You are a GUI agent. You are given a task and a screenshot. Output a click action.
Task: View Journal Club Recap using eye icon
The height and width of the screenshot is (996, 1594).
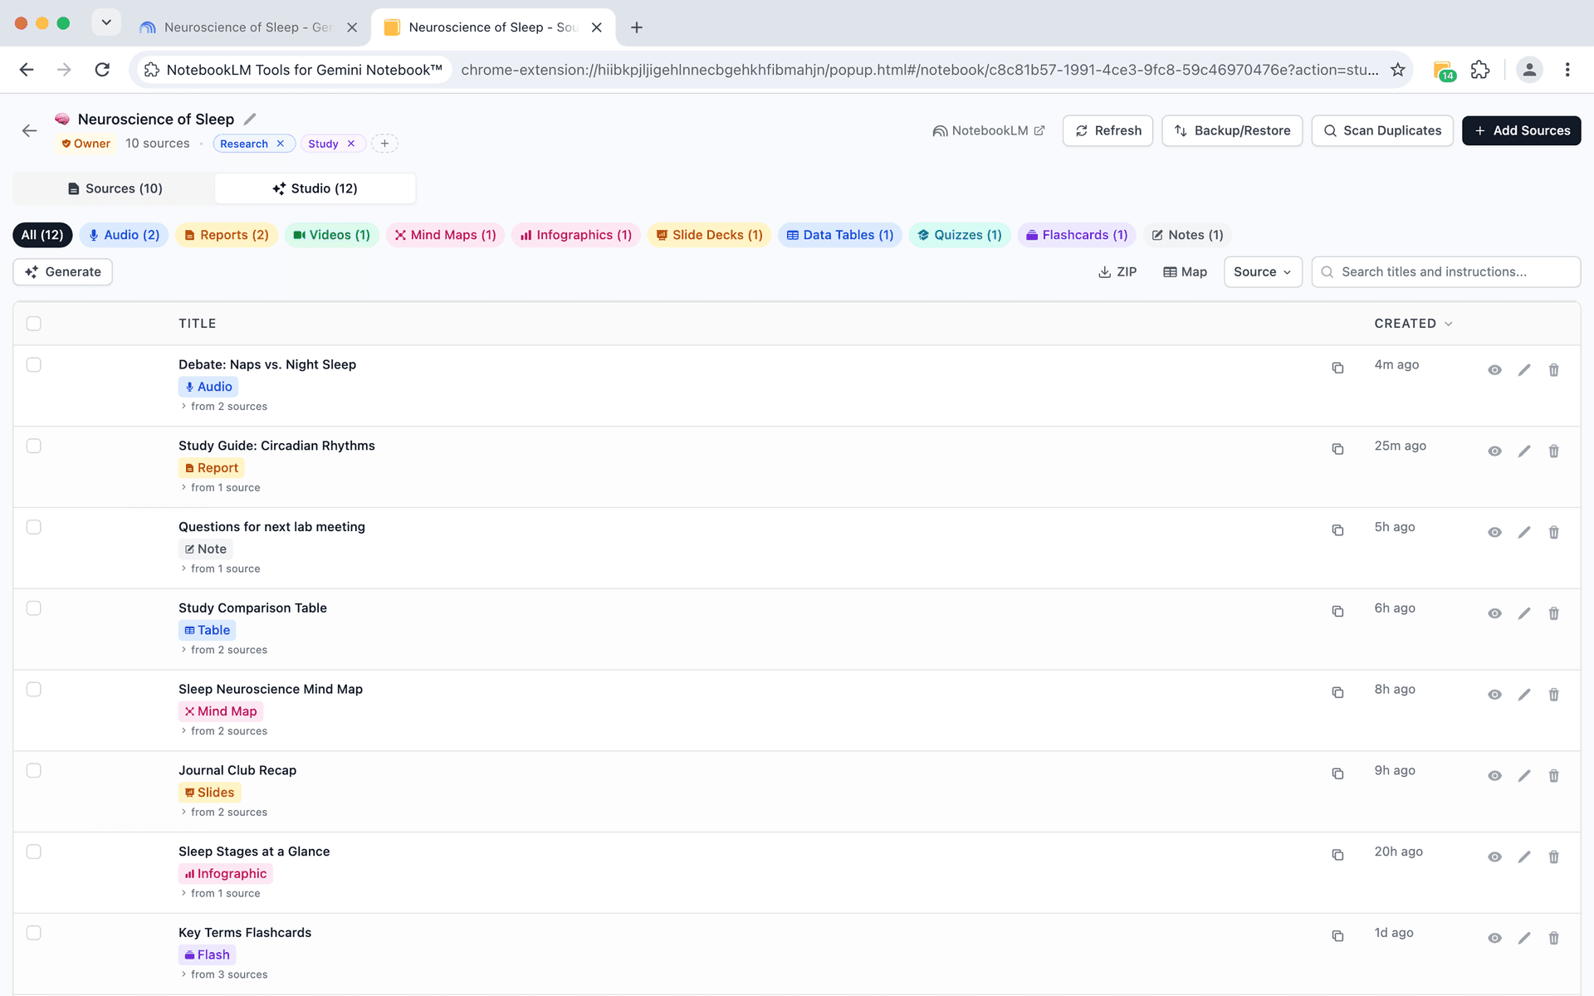click(x=1494, y=775)
